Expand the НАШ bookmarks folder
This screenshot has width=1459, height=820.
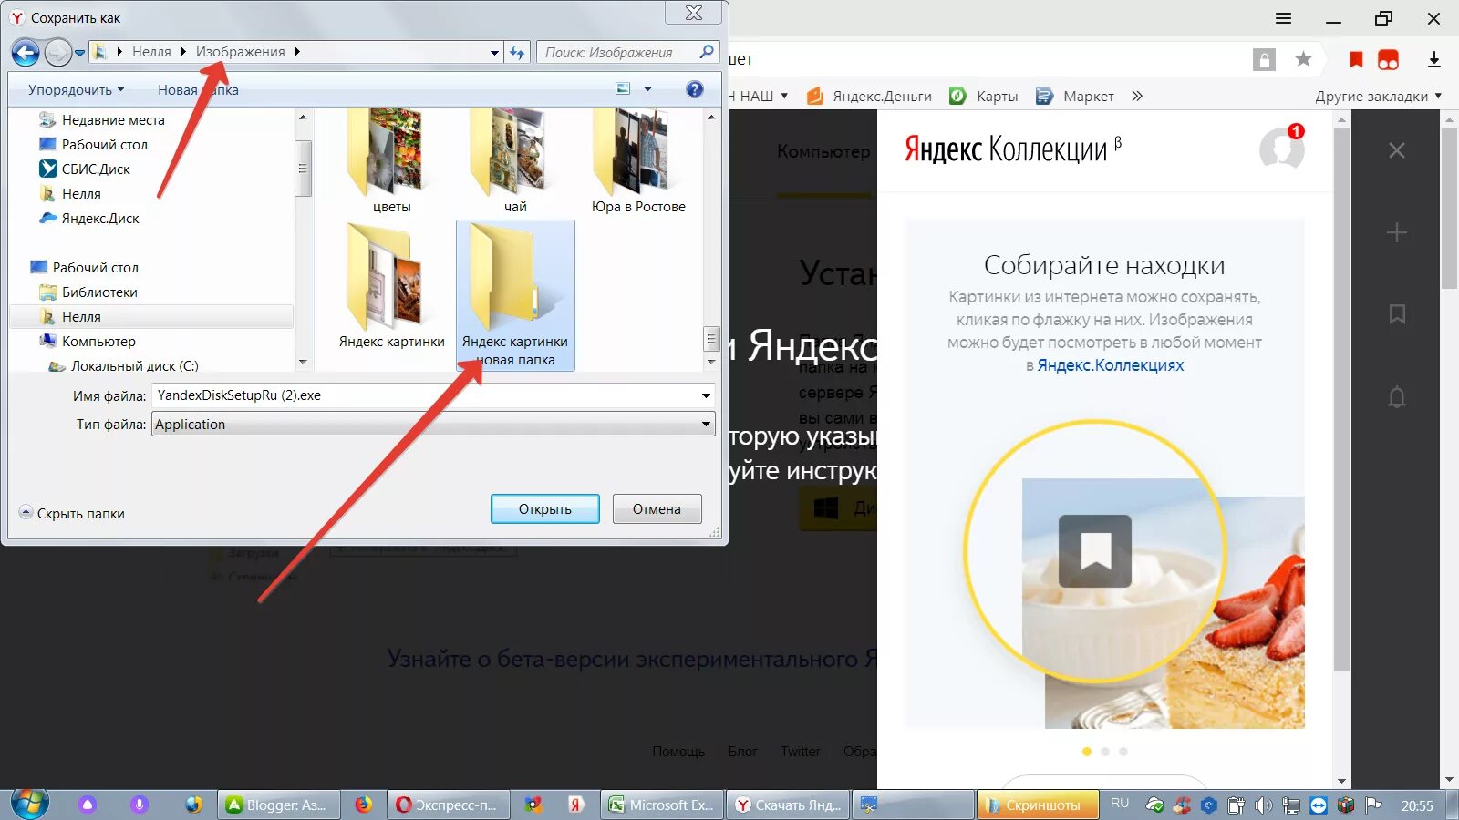tap(762, 96)
